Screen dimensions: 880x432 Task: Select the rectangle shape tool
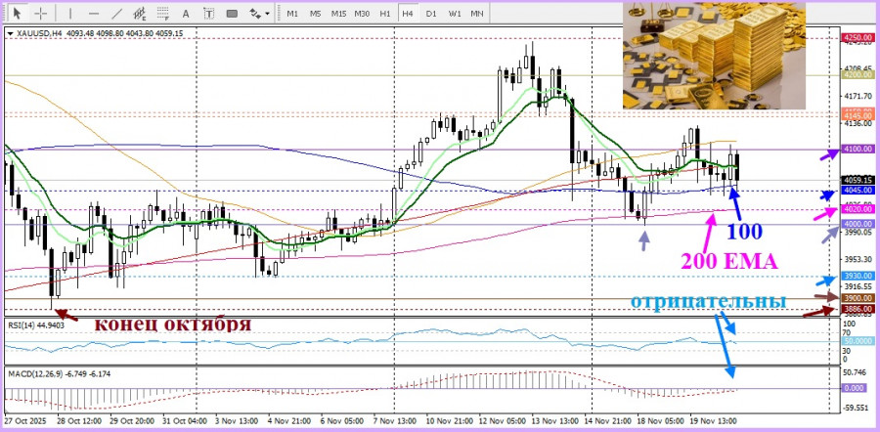click(232, 13)
